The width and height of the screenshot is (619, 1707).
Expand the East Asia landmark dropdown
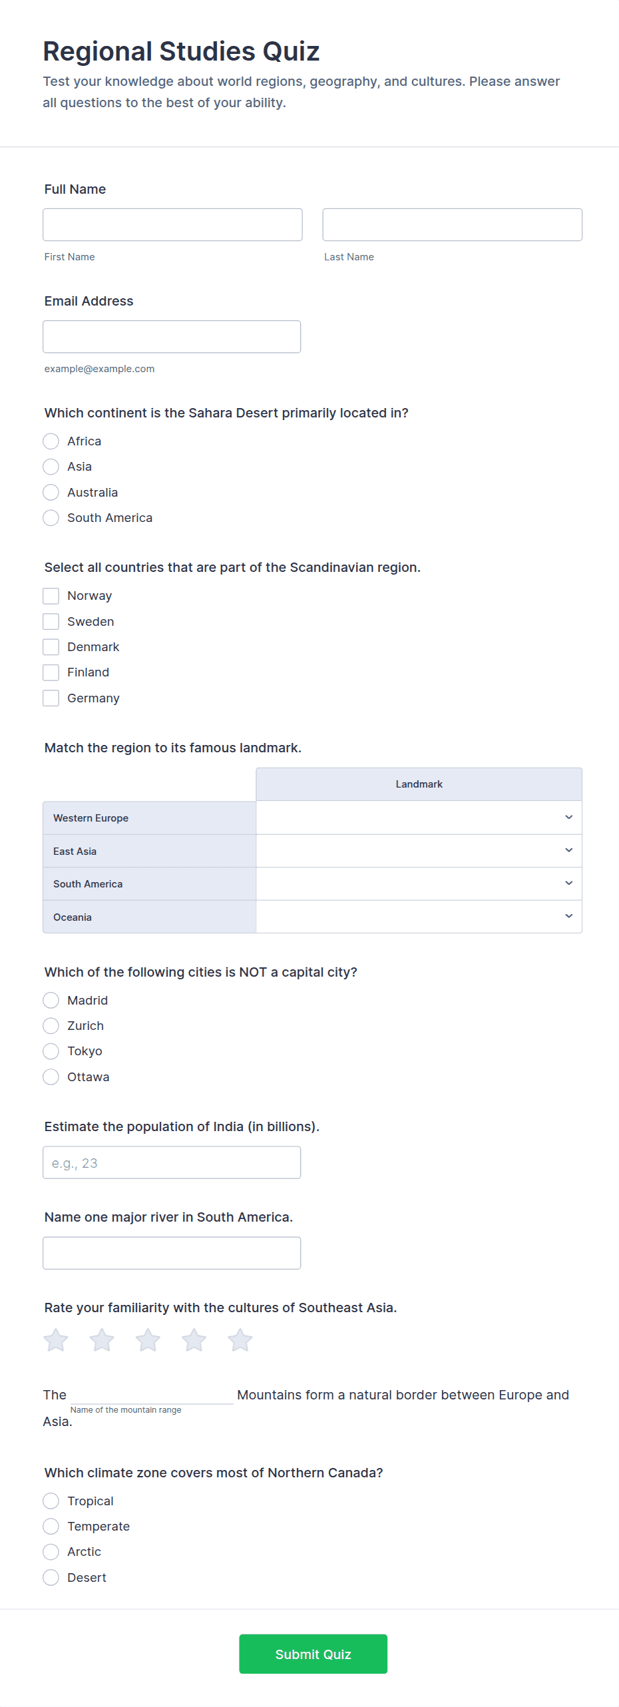pos(419,851)
